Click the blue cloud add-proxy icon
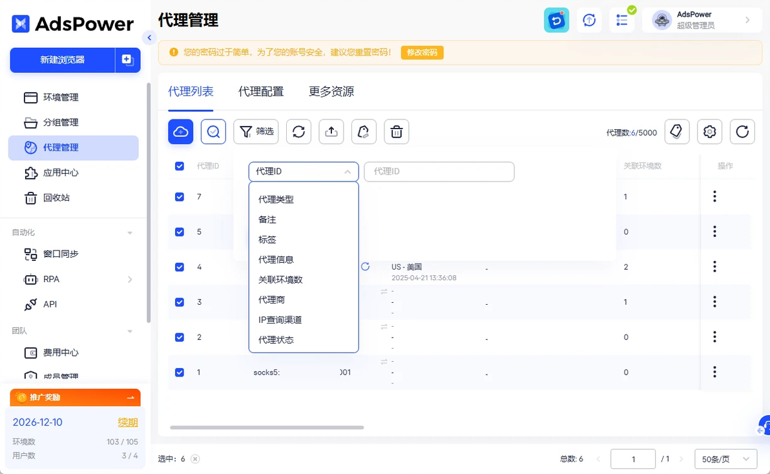 (x=181, y=132)
